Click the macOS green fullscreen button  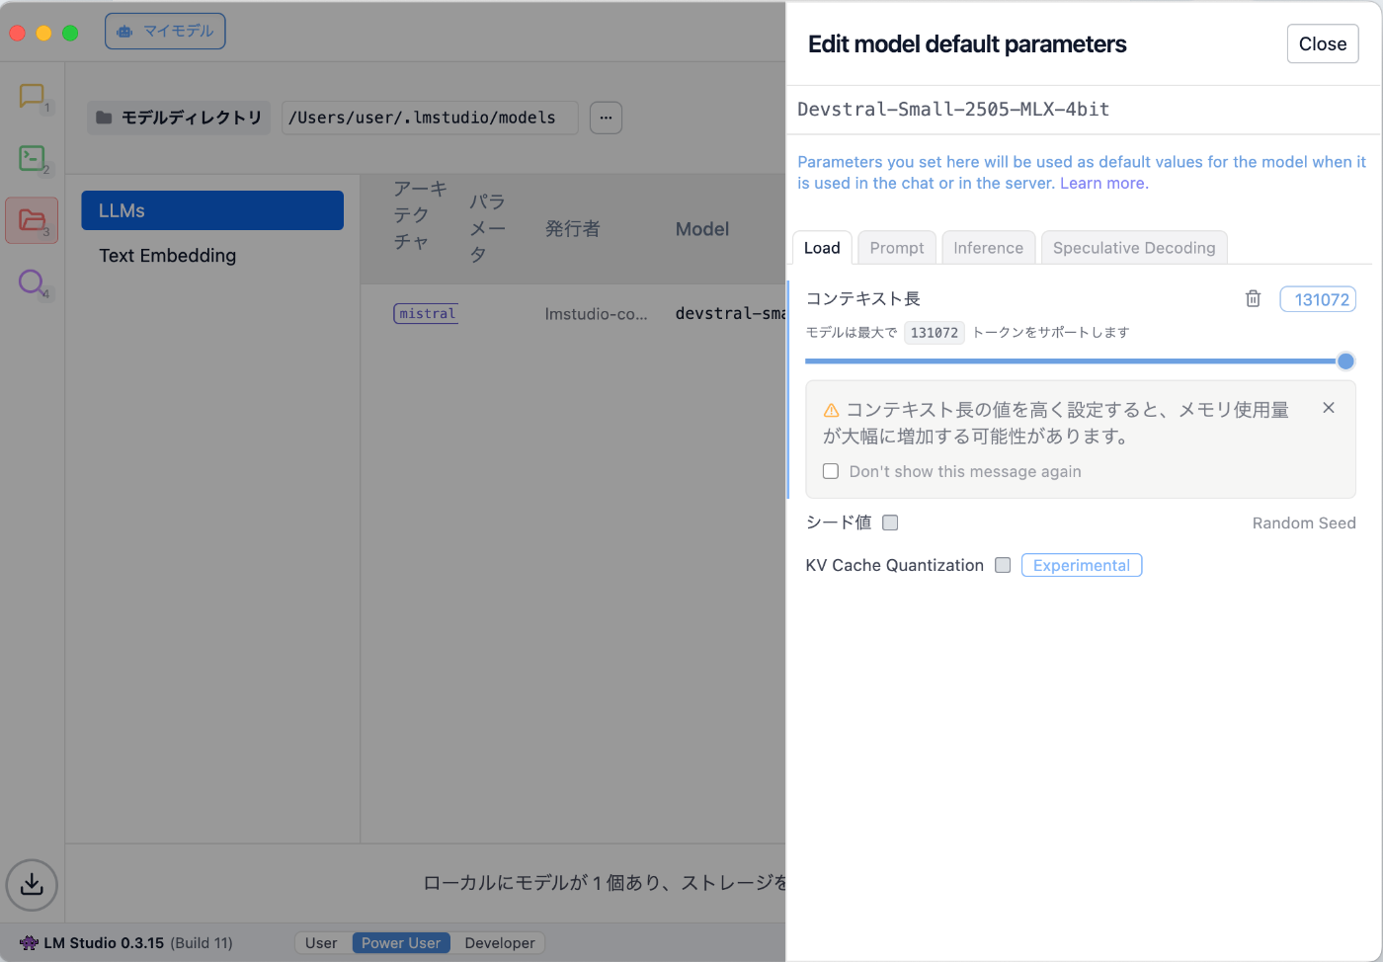pyautogui.click(x=70, y=33)
